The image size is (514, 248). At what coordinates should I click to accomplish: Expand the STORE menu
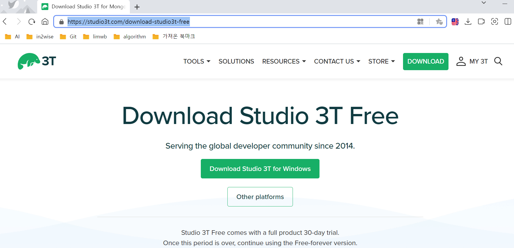(x=382, y=61)
